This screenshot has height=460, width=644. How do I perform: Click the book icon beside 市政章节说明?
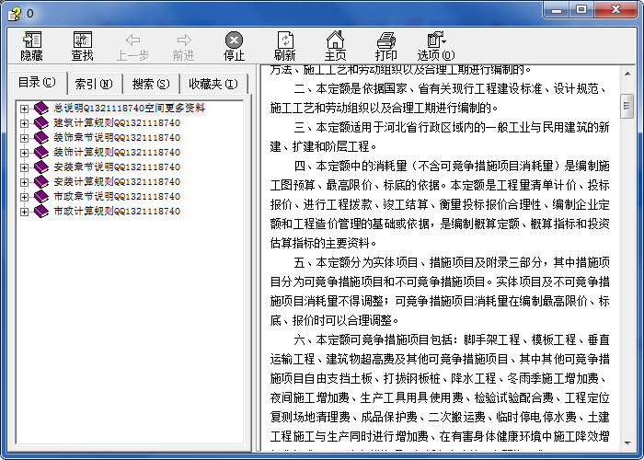[x=41, y=197]
